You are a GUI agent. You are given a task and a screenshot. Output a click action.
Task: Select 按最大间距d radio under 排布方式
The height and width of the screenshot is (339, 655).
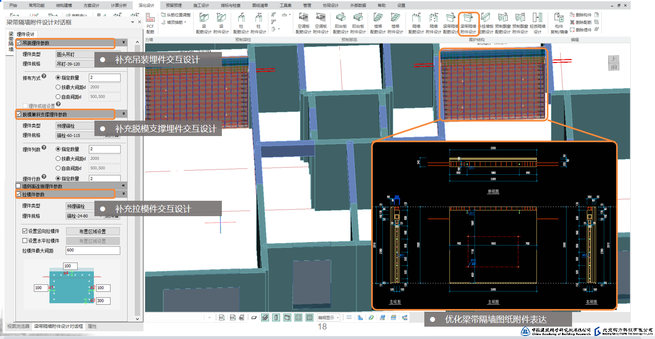58,87
